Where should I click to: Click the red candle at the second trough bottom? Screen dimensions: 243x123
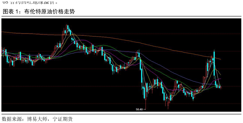tap(168, 104)
